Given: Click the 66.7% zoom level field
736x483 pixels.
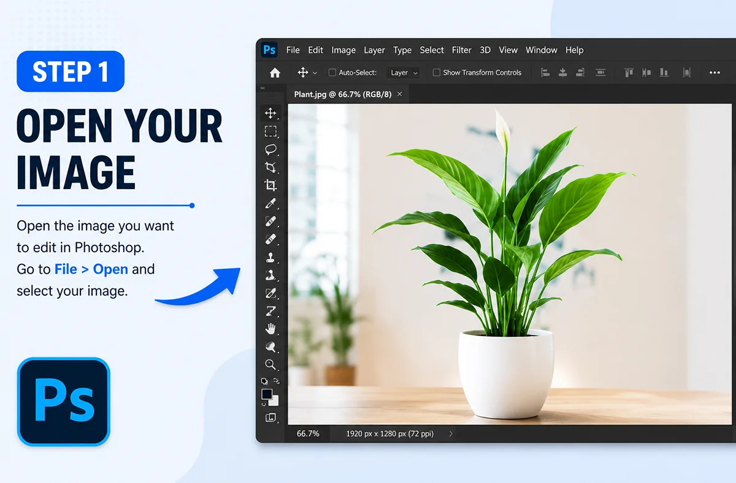Looking at the screenshot, I should [308, 433].
